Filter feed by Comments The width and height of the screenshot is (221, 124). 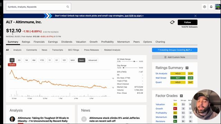coord(31,50)
